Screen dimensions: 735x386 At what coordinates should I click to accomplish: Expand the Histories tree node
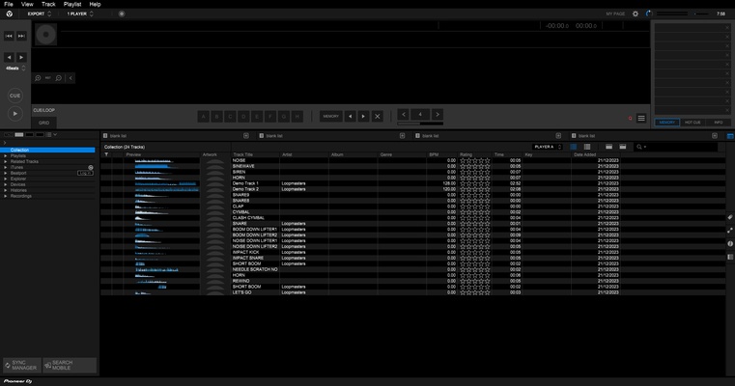coord(6,190)
